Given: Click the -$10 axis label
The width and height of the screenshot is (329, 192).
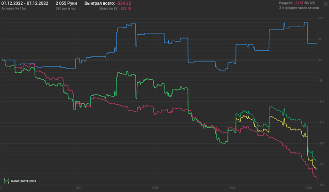Looking at the screenshot, I should pos(321,102).
